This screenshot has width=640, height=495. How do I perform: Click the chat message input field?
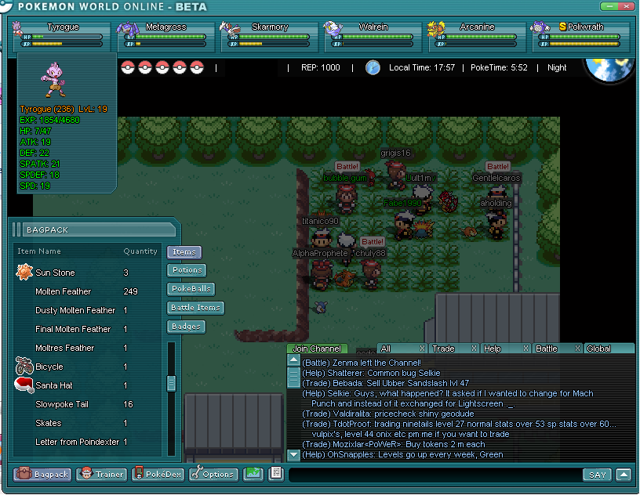pos(435,475)
